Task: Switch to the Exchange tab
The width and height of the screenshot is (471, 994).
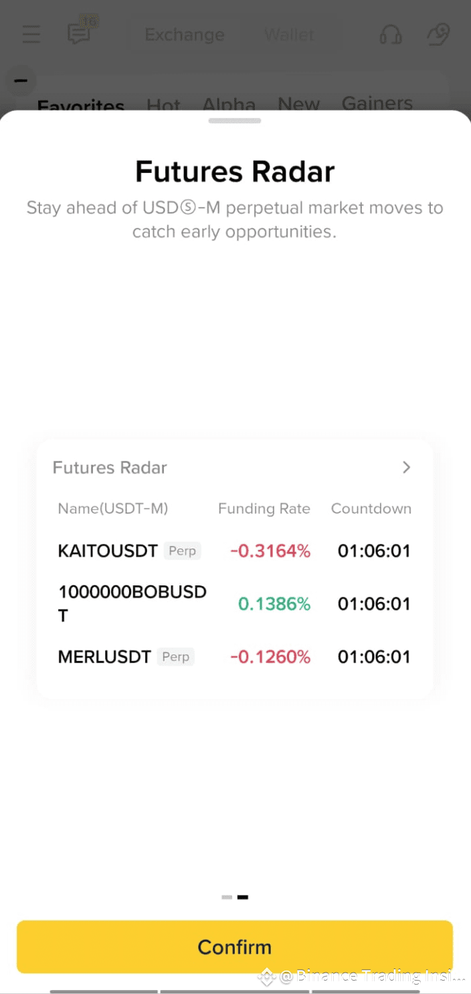Action: tap(185, 34)
